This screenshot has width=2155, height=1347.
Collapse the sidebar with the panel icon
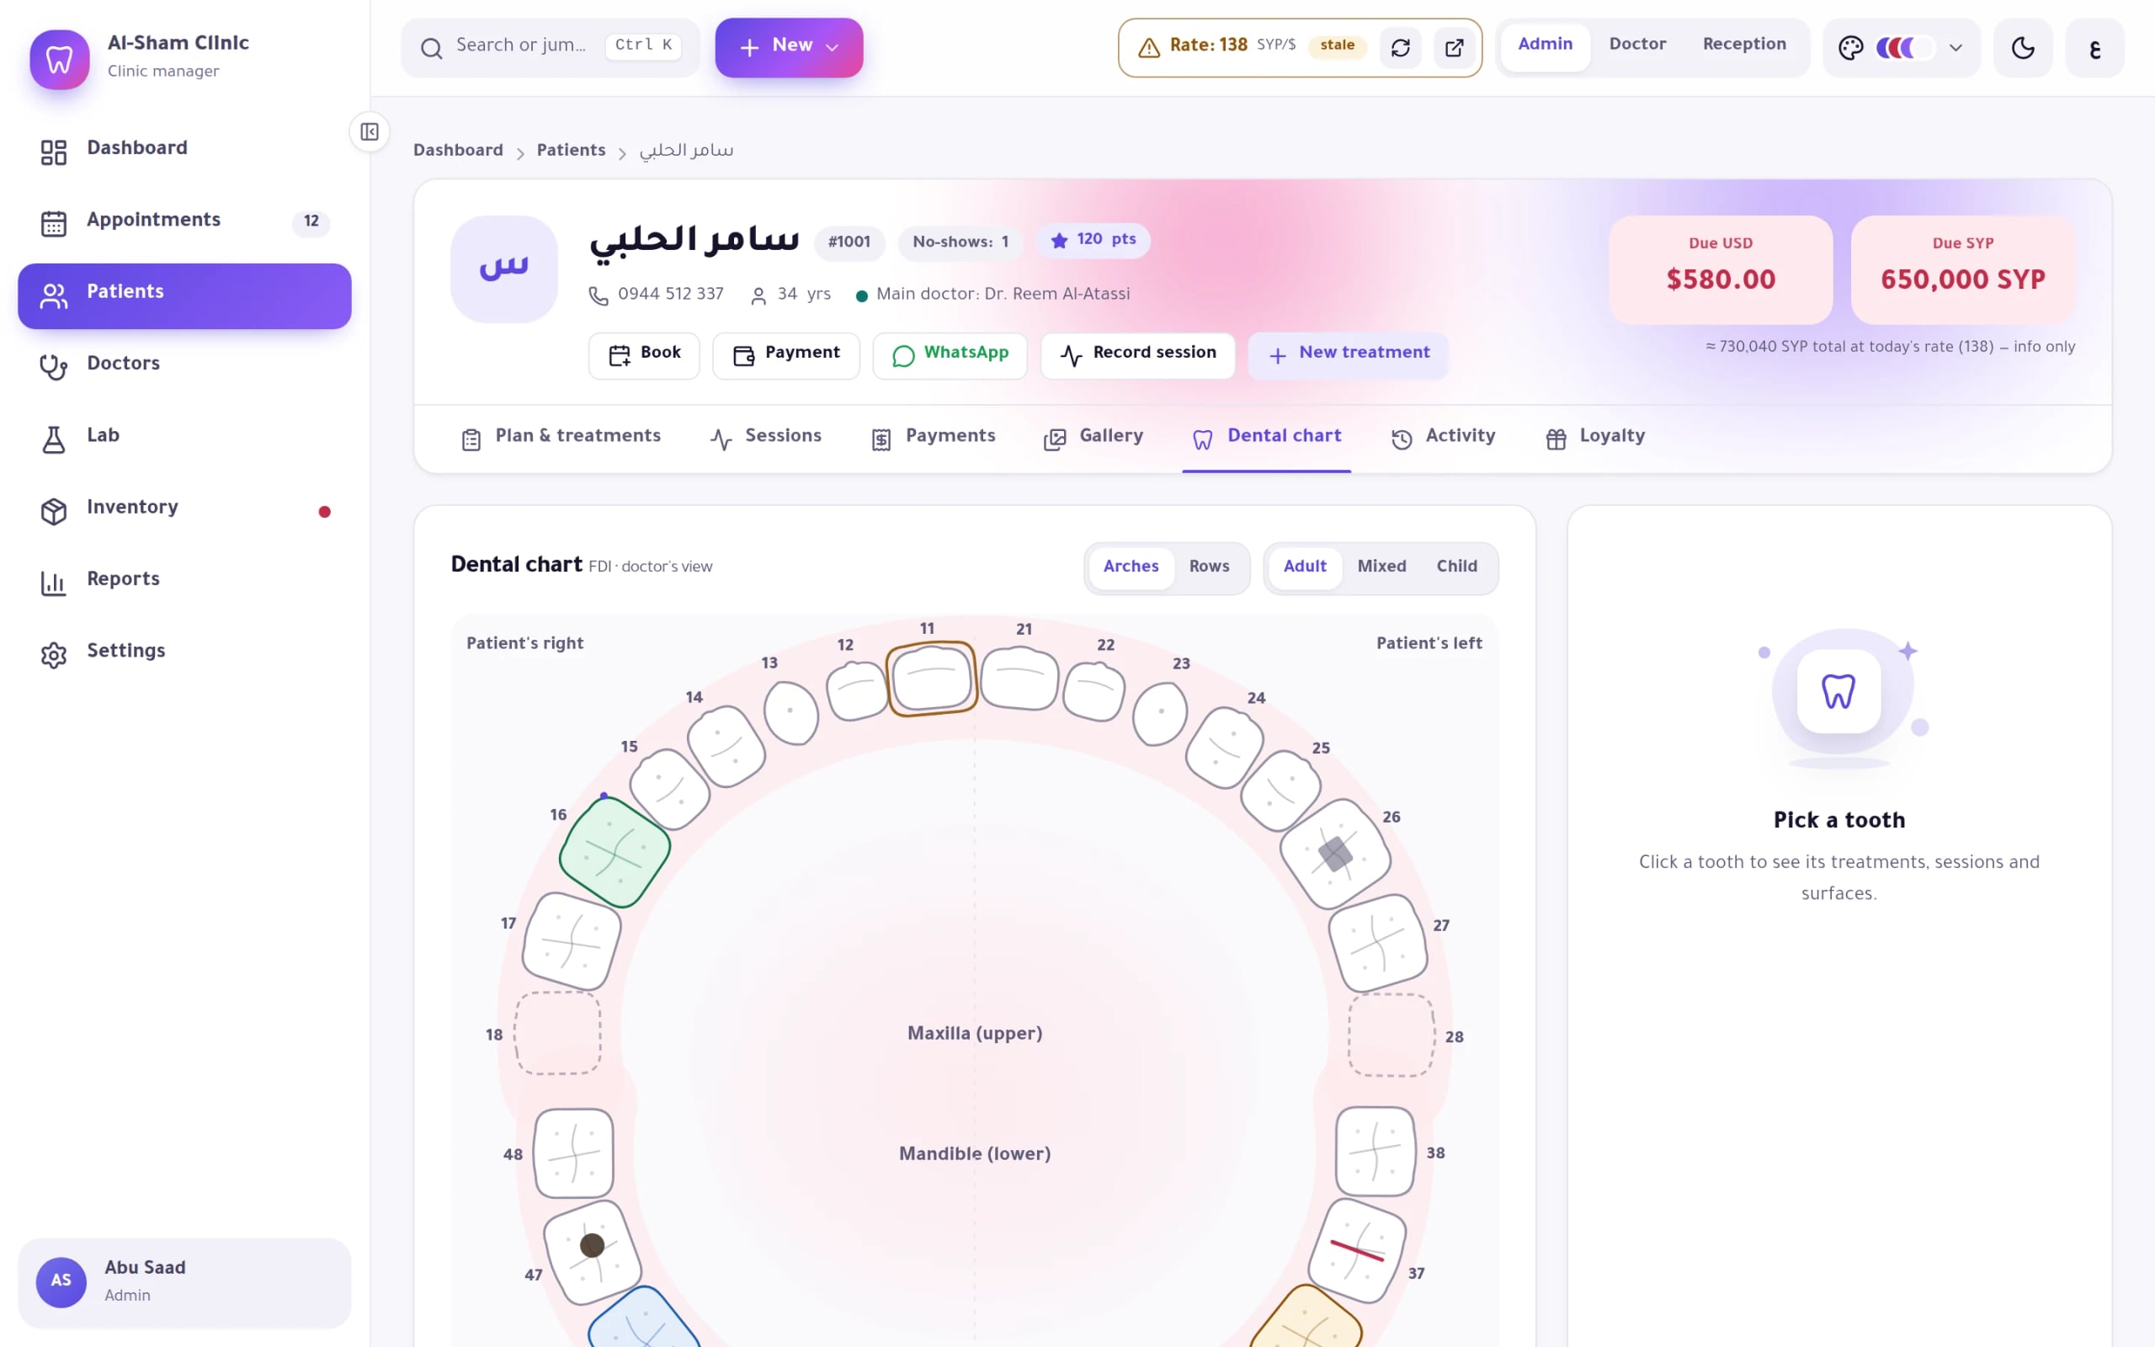tap(370, 132)
